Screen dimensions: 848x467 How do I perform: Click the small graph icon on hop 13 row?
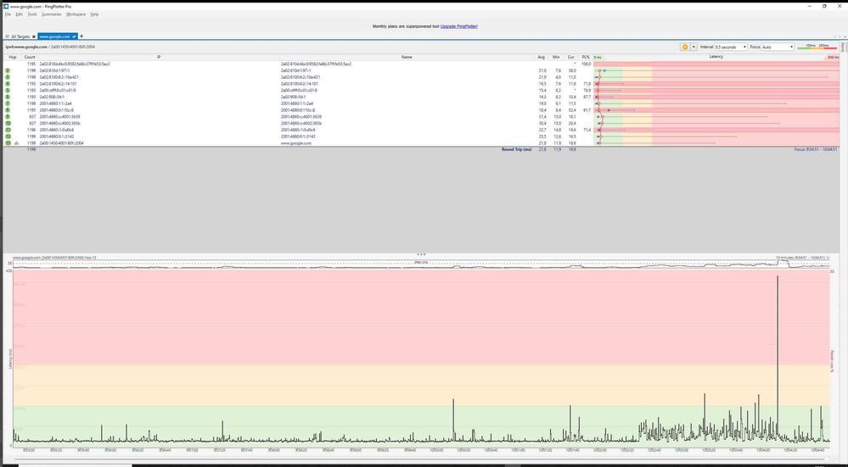click(16, 143)
